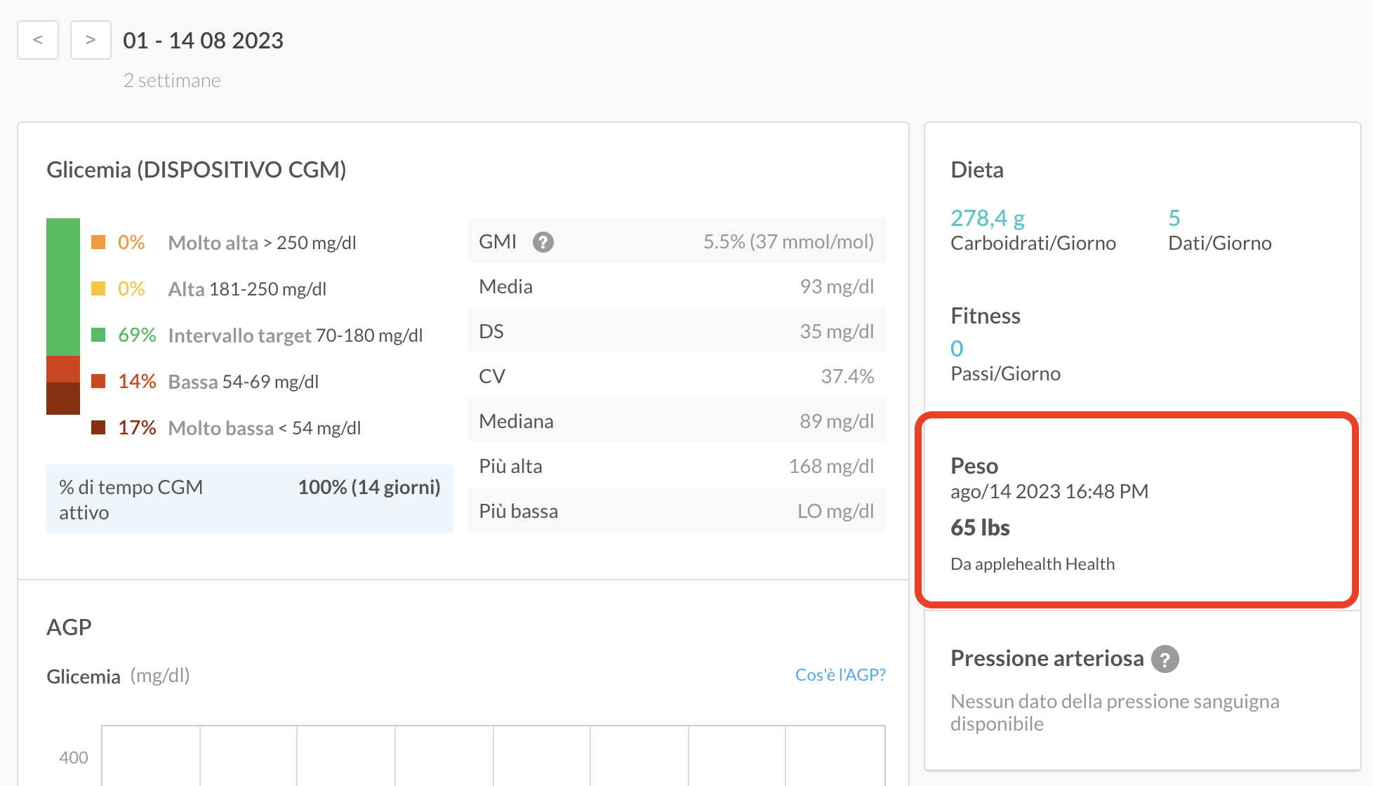1373x786 pixels.
Task: Click the Glicemia (DISPOSITIVO CGM) heading
Action: click(197, 170)
